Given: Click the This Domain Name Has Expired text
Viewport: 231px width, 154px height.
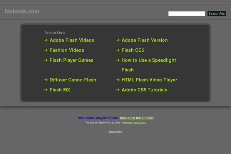Looking at the screenshot, I should point(102,122).
